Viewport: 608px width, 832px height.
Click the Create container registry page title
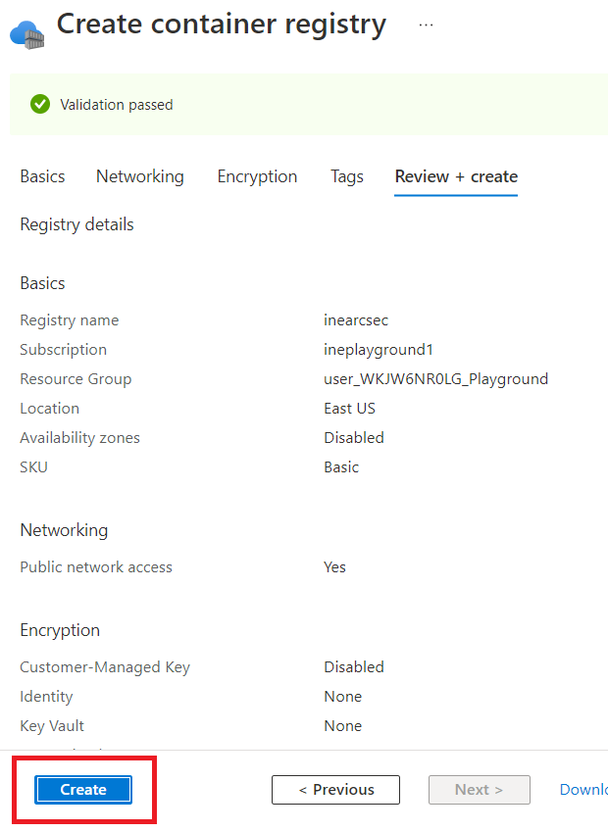pos(222,24)
